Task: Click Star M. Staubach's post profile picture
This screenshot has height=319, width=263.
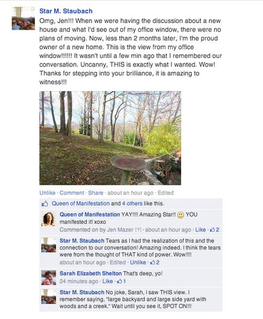Action: pyautogui.click(x=23, y=18)
